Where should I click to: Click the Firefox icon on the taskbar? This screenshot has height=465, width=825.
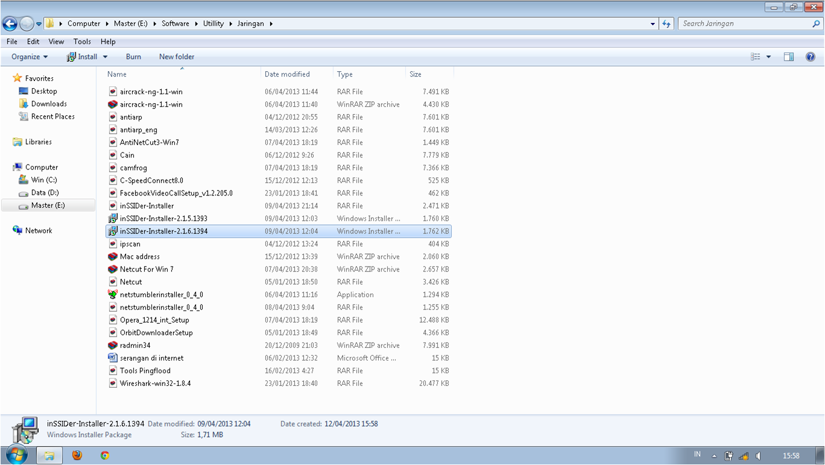pos(77,455)
